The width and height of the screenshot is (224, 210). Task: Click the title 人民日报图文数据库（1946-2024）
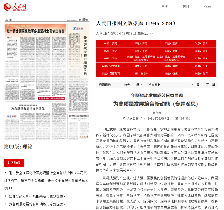136,23
